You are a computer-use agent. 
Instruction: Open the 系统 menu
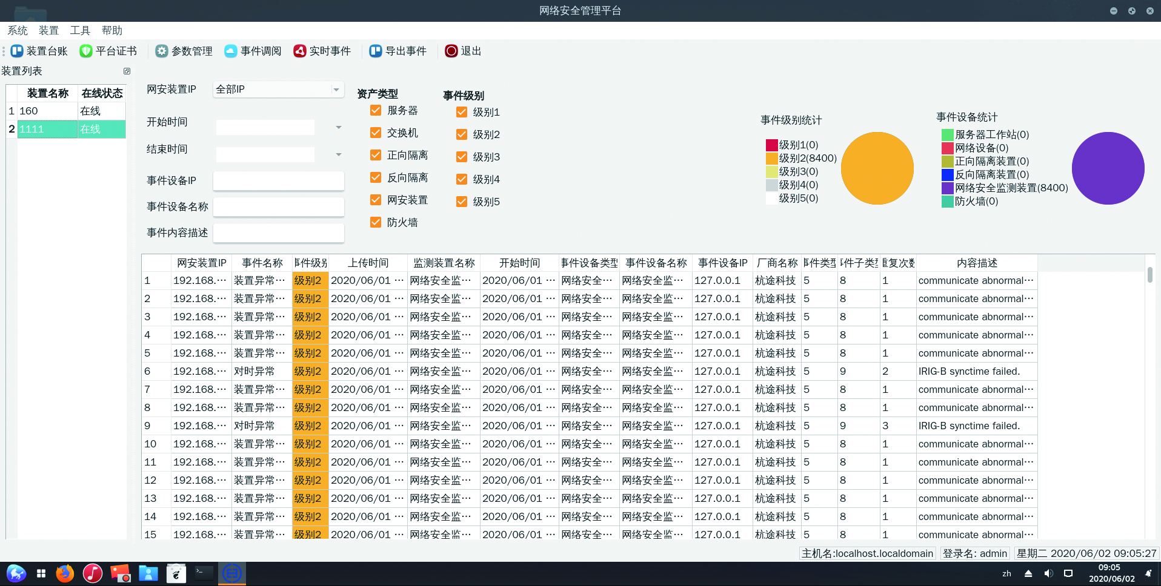(17, 31)
